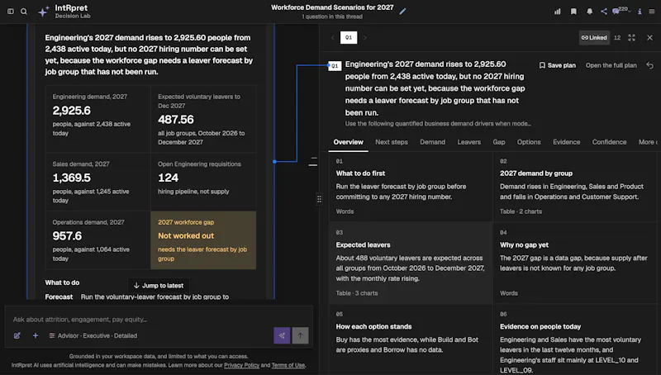Viewport: 661px width, 375px height.
Task: Expand the More tabs menu
Action: tap(648, 142)
